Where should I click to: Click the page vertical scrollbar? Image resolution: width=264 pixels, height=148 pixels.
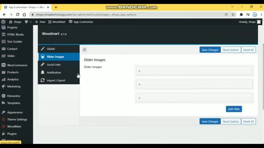263,76
